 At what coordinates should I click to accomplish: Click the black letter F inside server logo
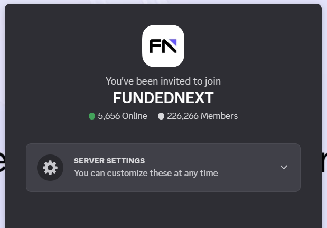(154, 46)
